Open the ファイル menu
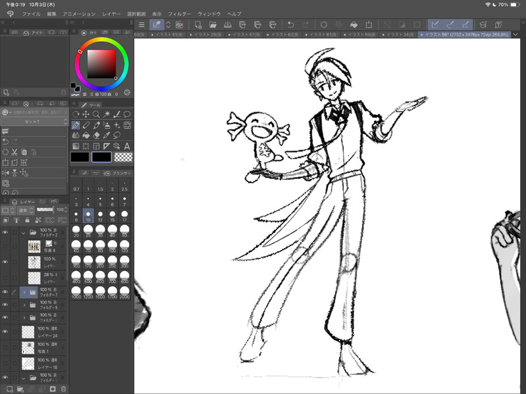The height and width of the screenshot is (394, 526). 31,14
